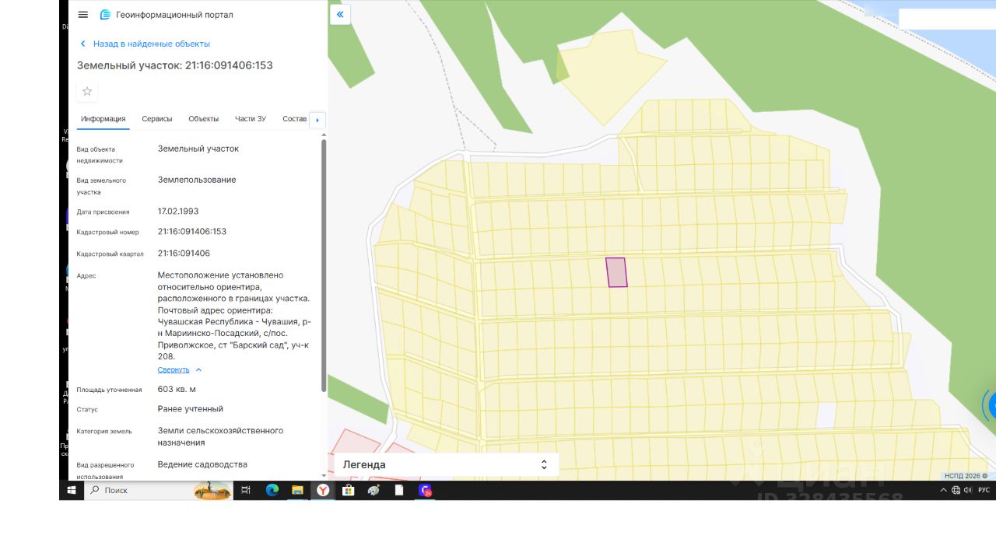Image resolution: width=996 pixels, height=560 pixels.
Task: Open Microsoft Store taskbar icon
Action: (349, 490)
